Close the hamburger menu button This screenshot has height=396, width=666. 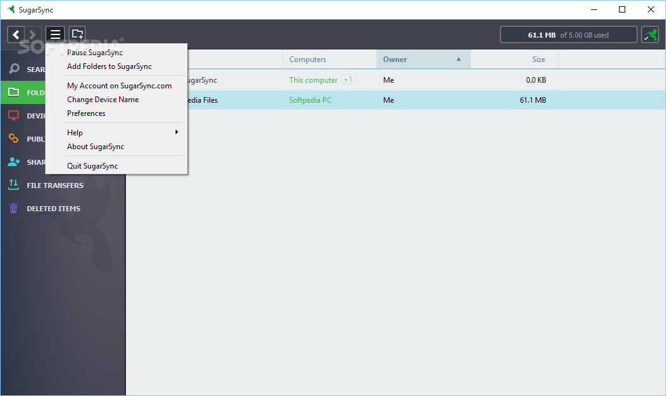pos(55,34)
